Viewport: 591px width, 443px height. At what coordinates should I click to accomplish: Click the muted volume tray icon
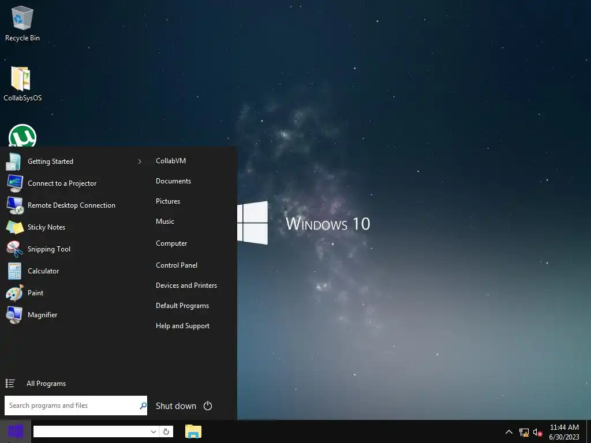point(537,433)
